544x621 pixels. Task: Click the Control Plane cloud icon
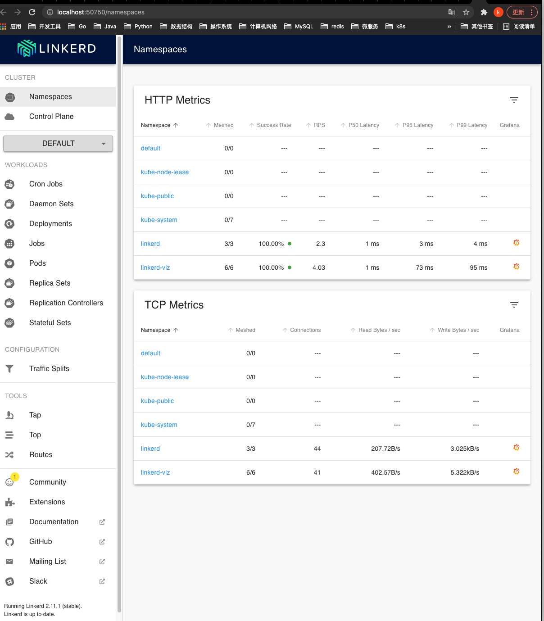pyautogui.click(x=9, y=117)
